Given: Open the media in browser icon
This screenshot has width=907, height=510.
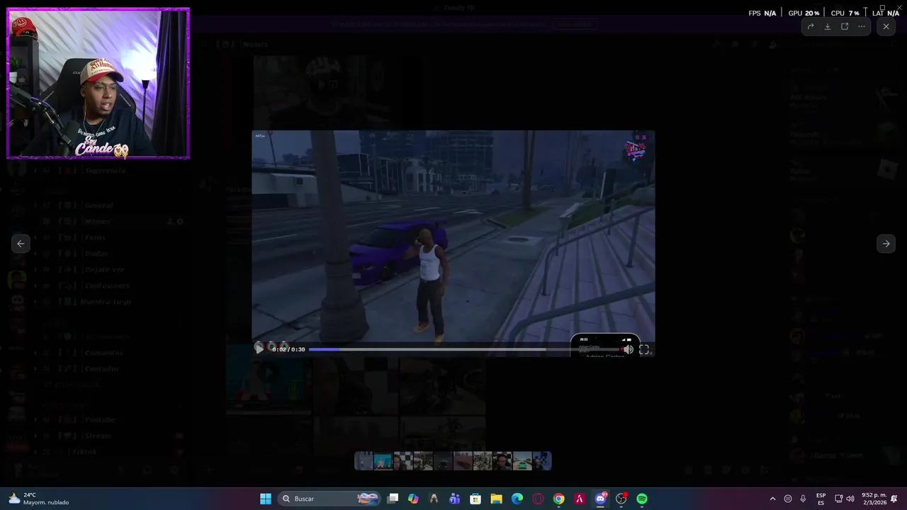Looking at the screenshot, I should (x=845, y=26).
